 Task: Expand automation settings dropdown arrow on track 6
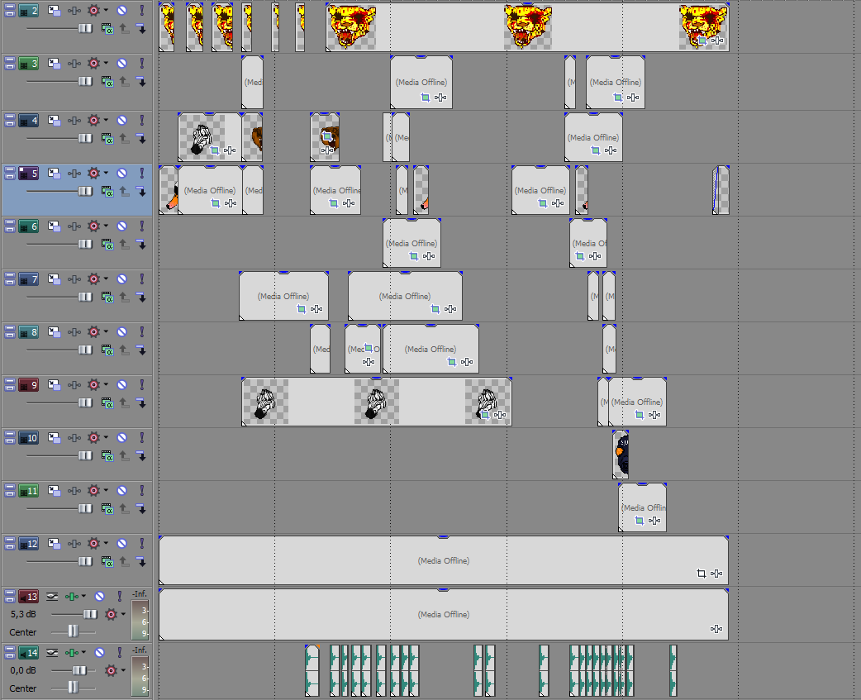[x=107, y=226]
